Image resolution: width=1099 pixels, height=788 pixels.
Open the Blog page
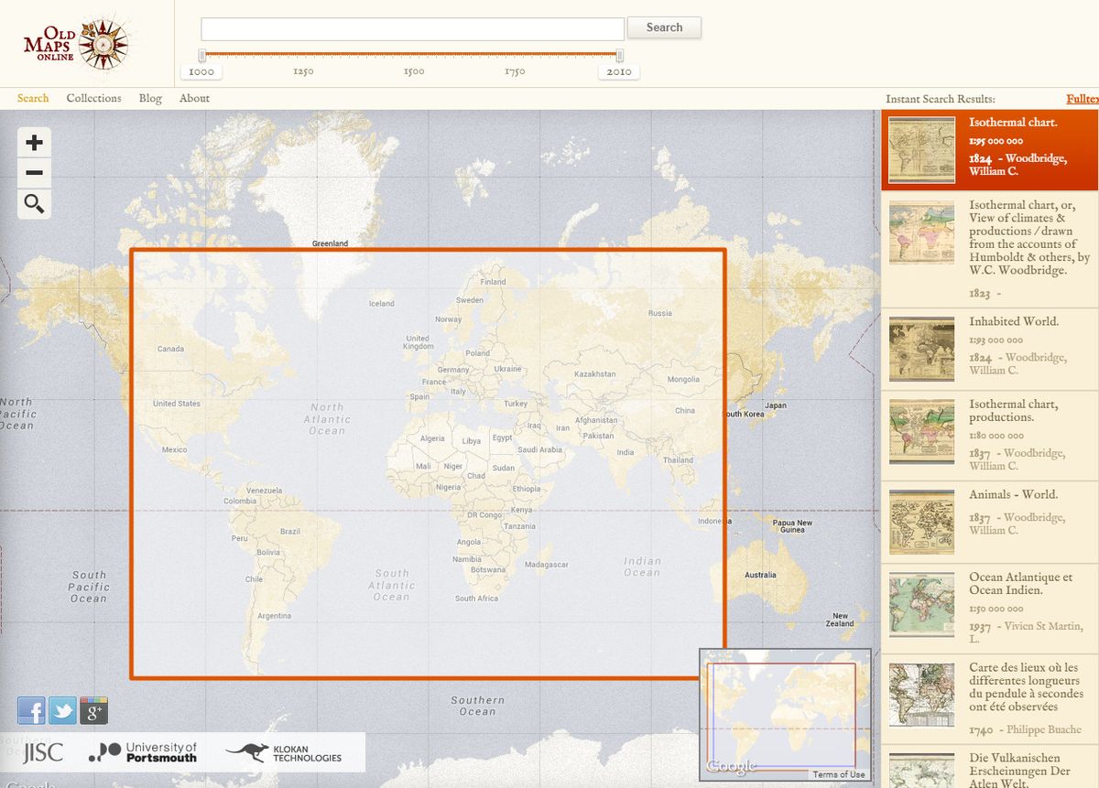coord(149,98)
